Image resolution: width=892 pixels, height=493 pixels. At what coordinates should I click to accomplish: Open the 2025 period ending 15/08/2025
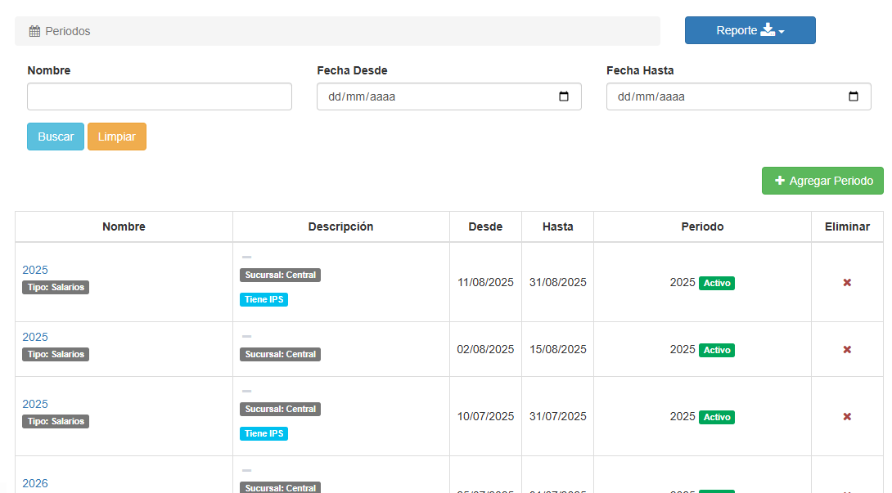click(35, 337)
